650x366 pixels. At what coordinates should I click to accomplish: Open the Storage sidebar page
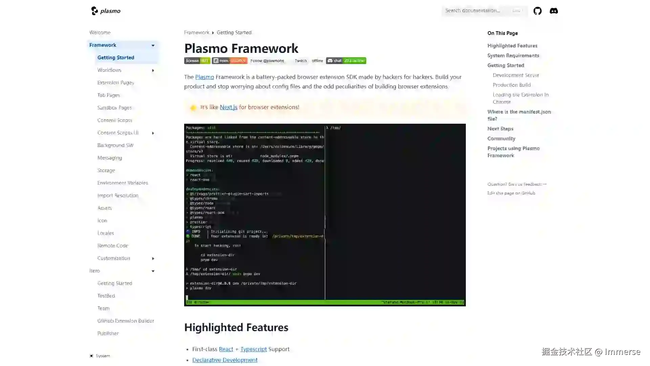point(106,170)
